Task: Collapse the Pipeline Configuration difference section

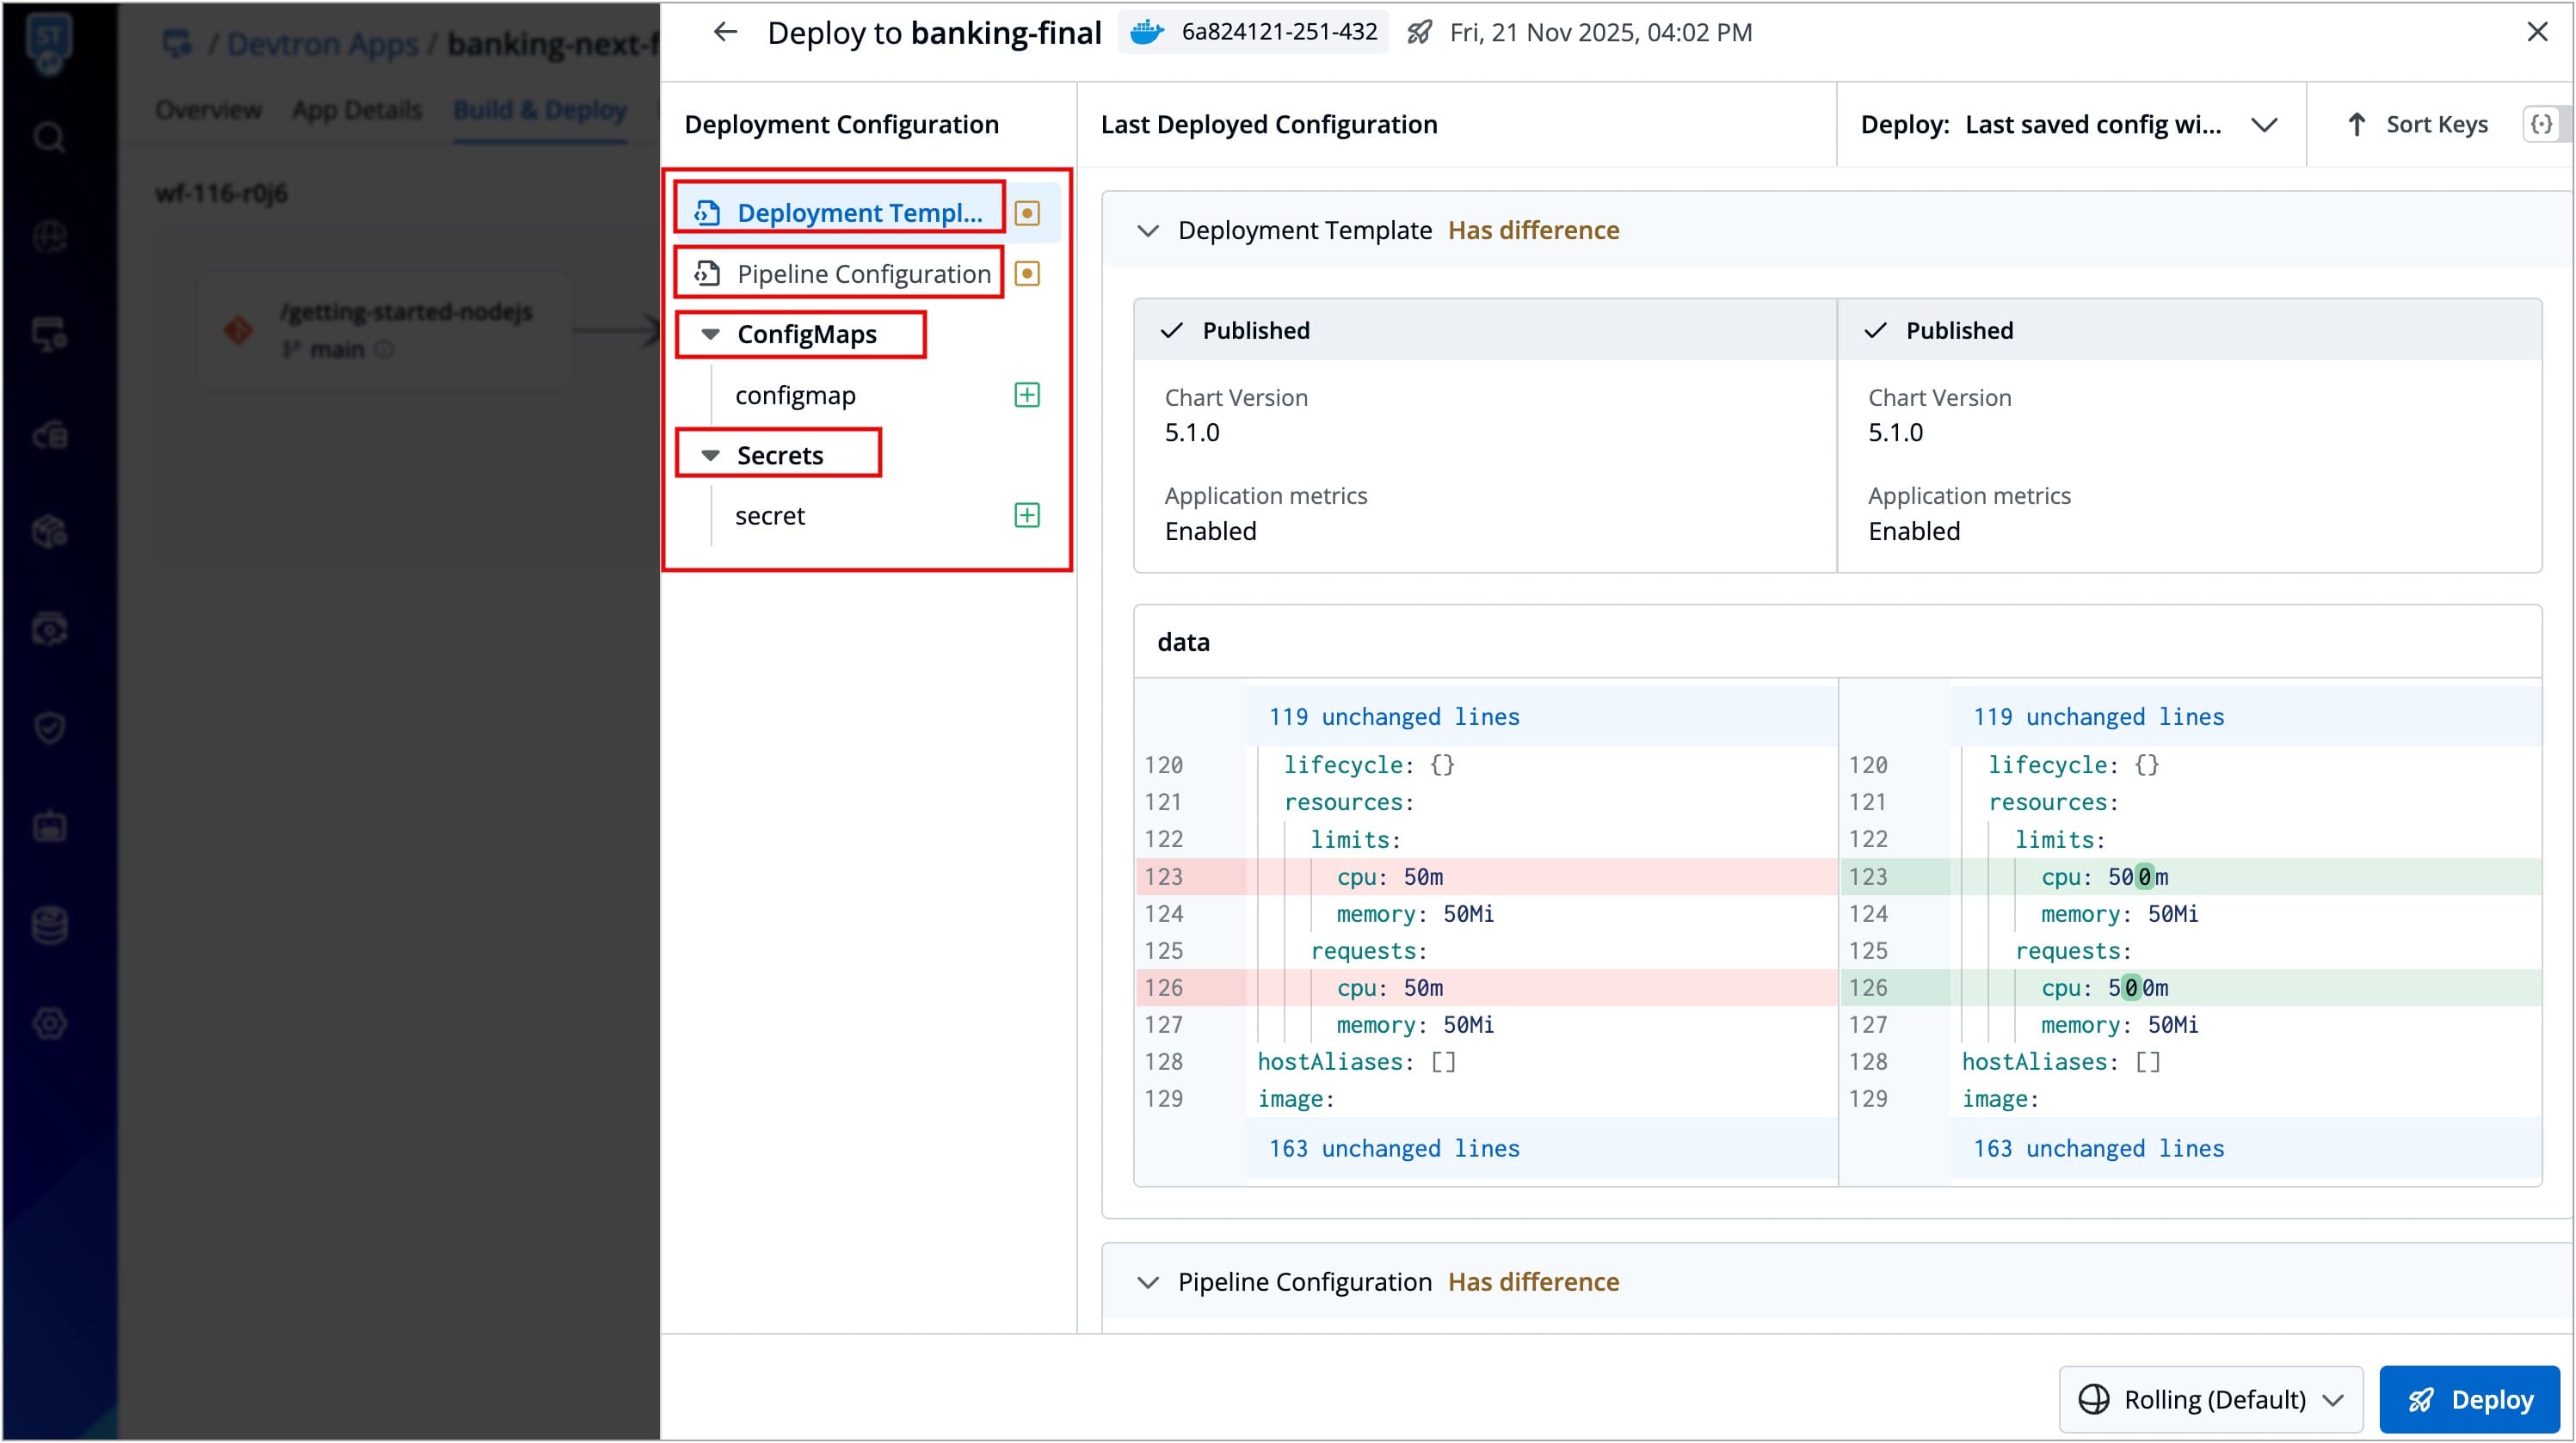Action: [1148, 1282]
